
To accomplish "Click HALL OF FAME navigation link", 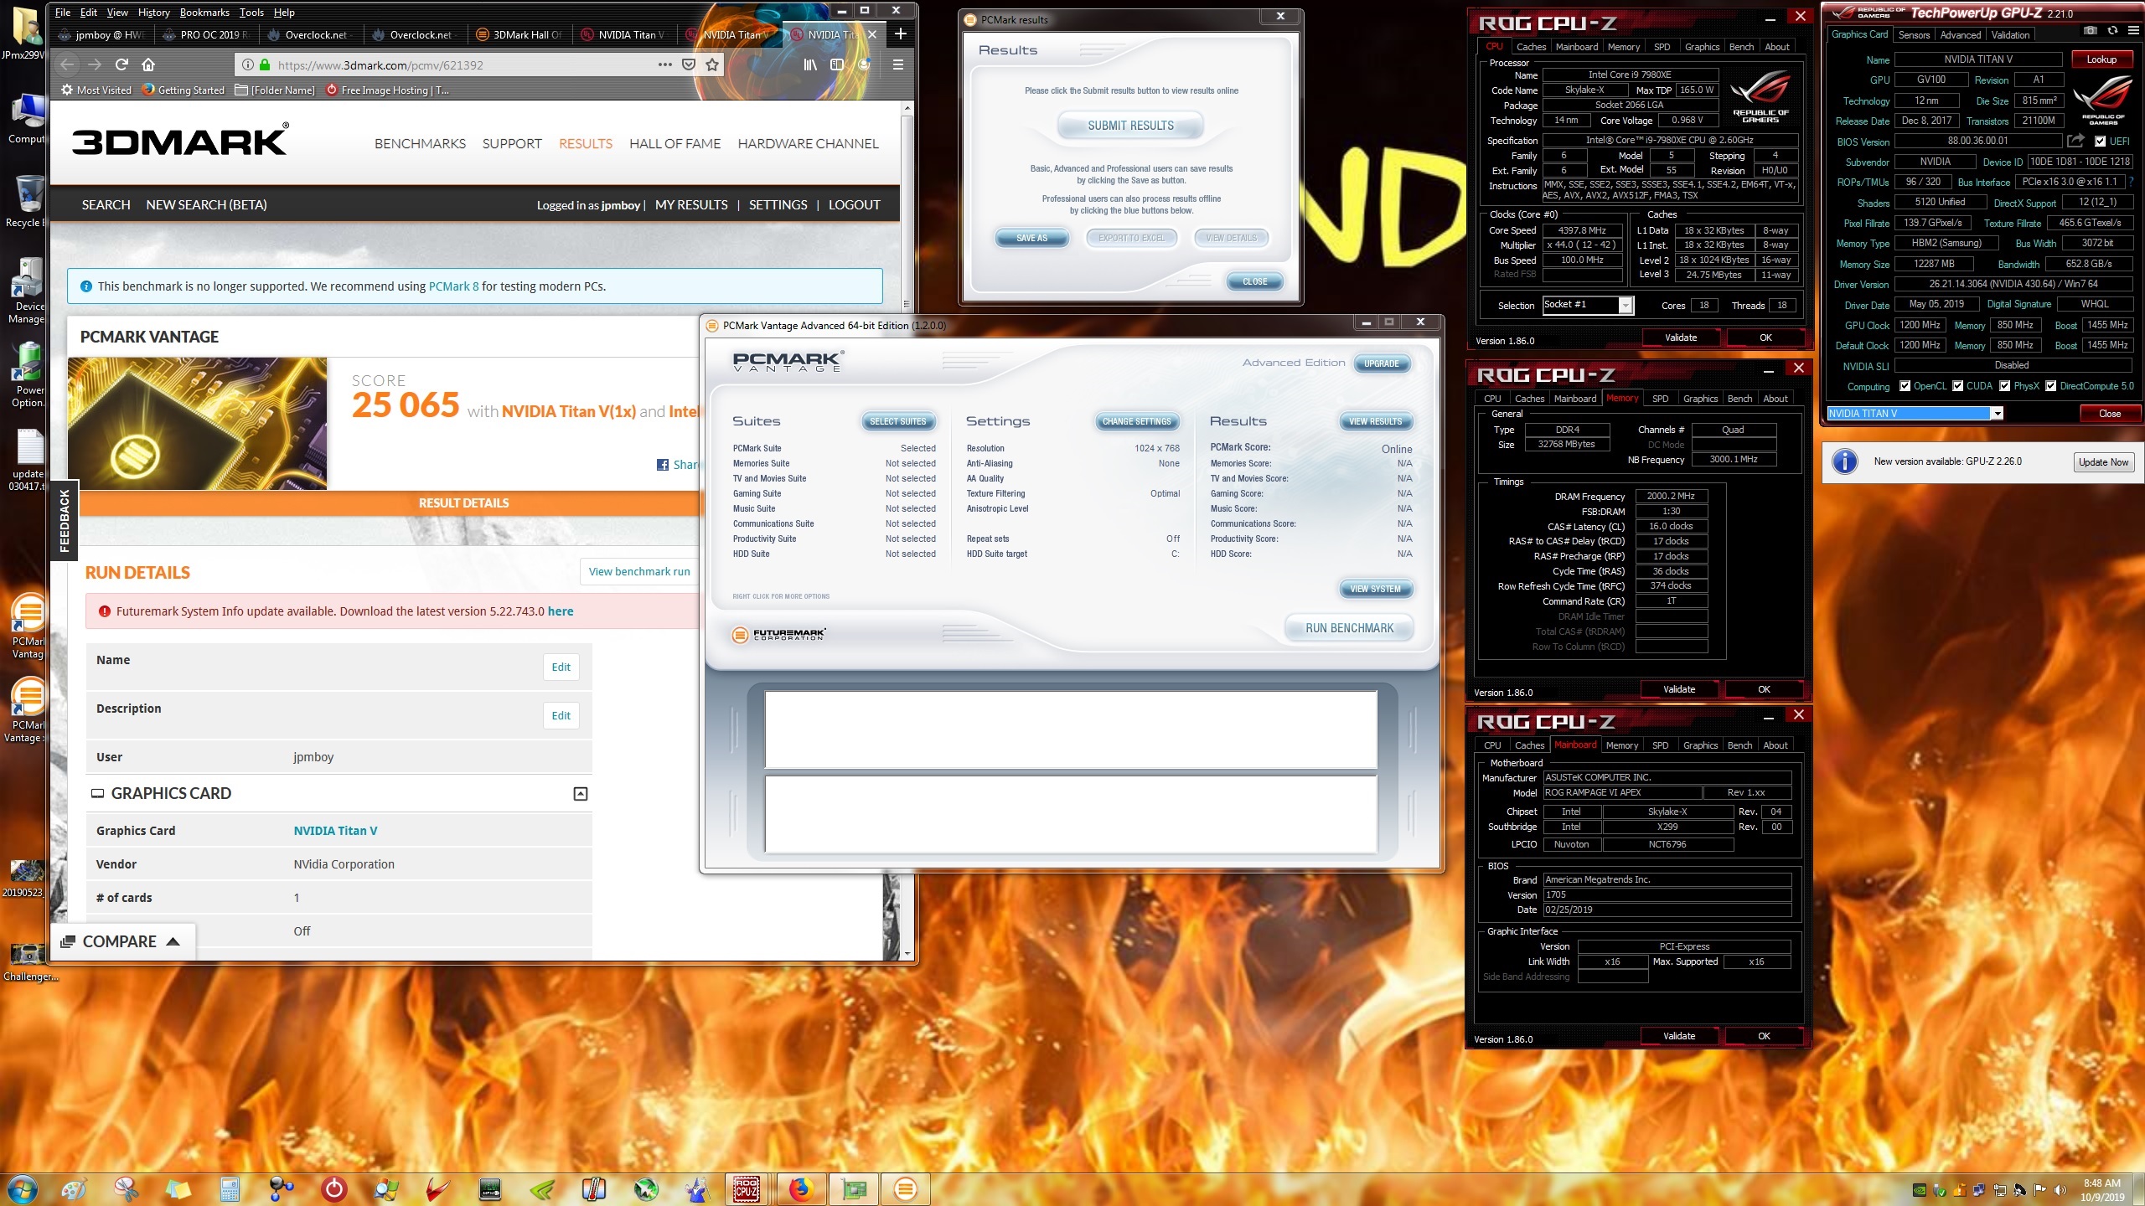I will pyautogui.click(x=675, y=144).
